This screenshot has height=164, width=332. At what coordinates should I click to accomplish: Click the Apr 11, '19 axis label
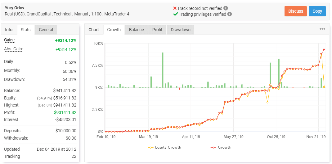tap(191, 137)
